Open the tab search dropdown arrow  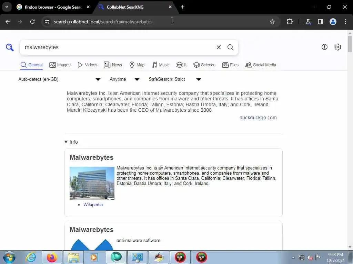(x=7, y=7)
